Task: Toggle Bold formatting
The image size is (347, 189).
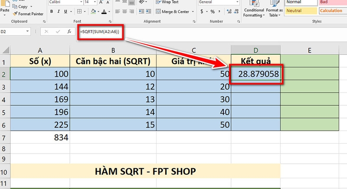Action: click(x=51, y=12)
